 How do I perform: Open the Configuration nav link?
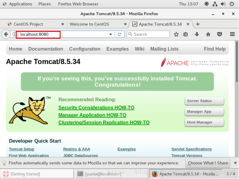click(x=85, y=49)
